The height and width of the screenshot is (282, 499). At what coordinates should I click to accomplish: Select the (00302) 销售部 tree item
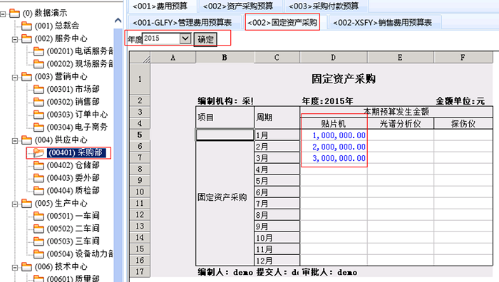(73, 102)
